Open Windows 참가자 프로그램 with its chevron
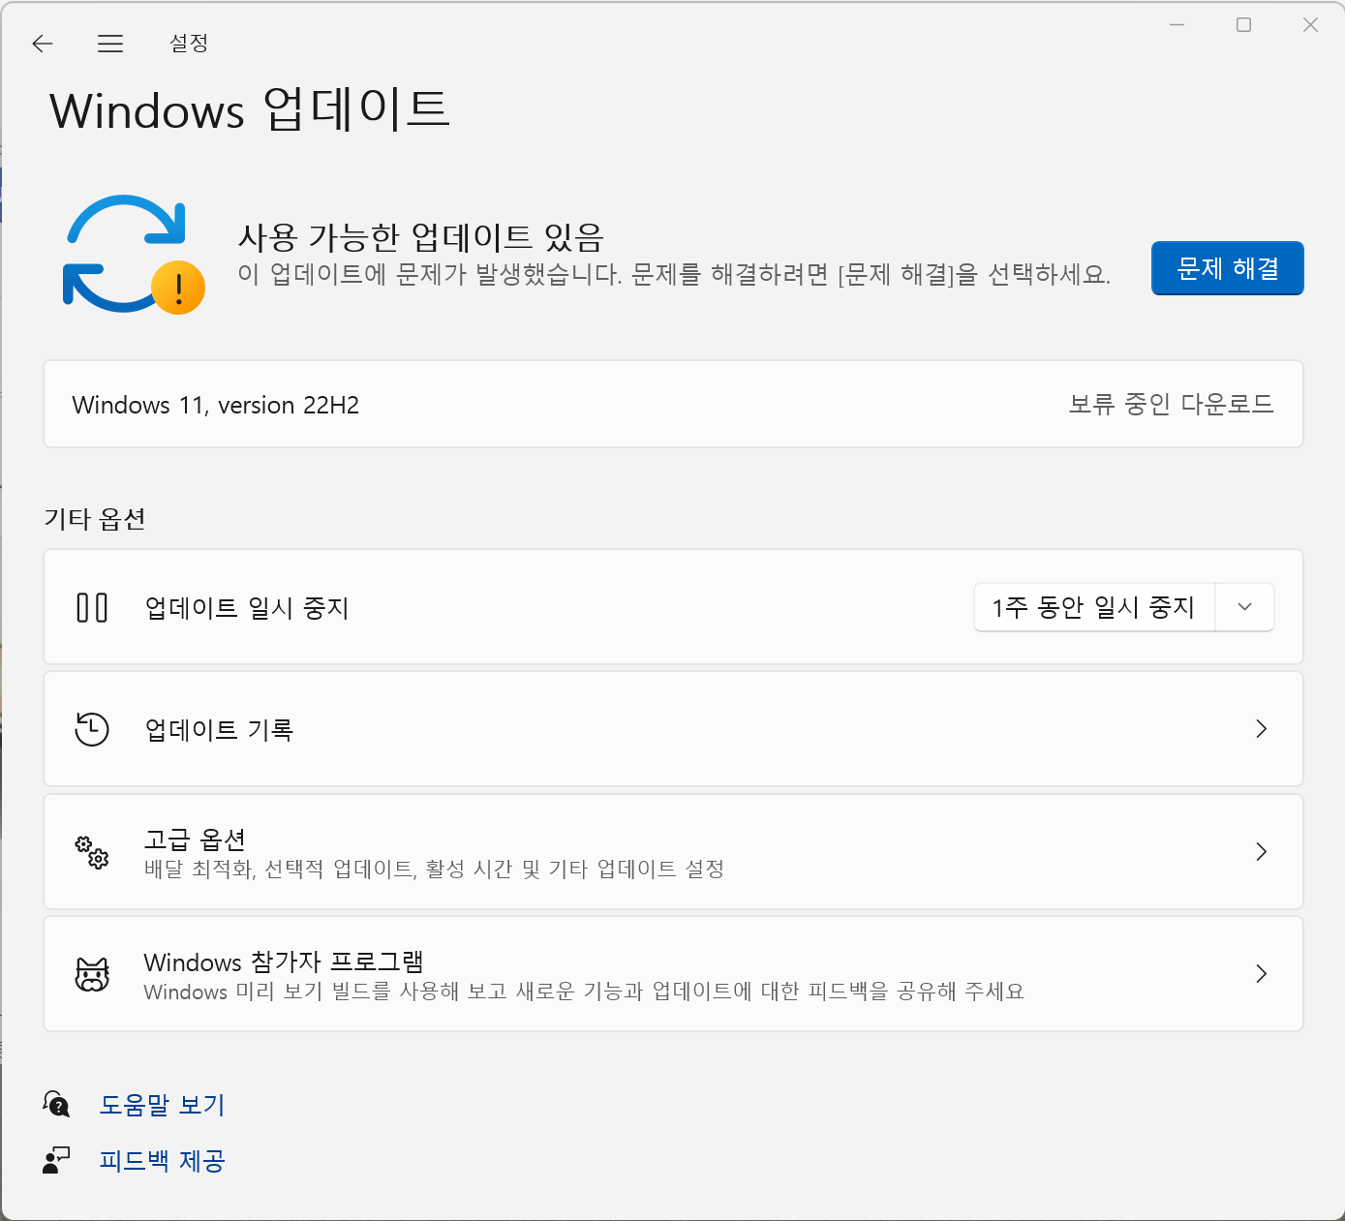 point(1261,974)
